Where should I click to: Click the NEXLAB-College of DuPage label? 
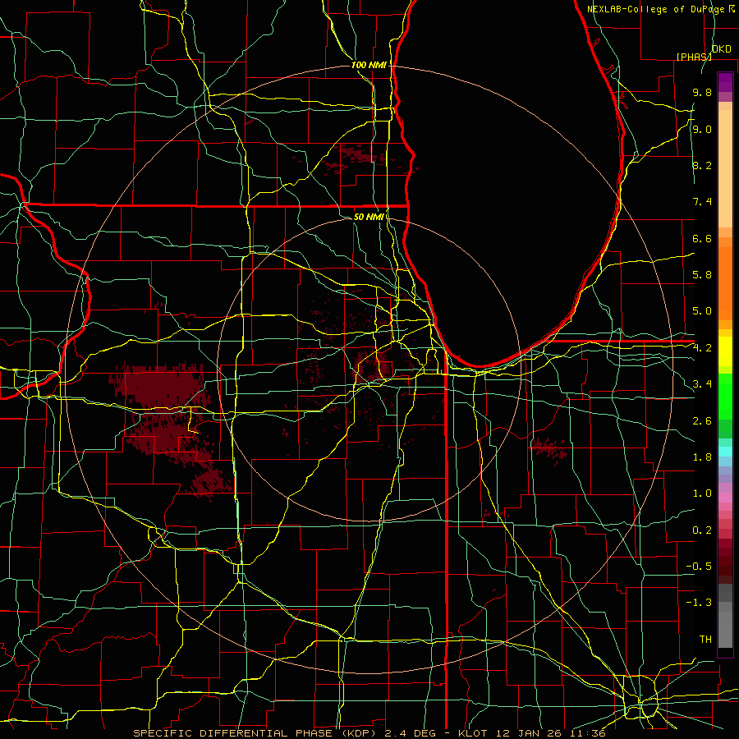[661, 9]
